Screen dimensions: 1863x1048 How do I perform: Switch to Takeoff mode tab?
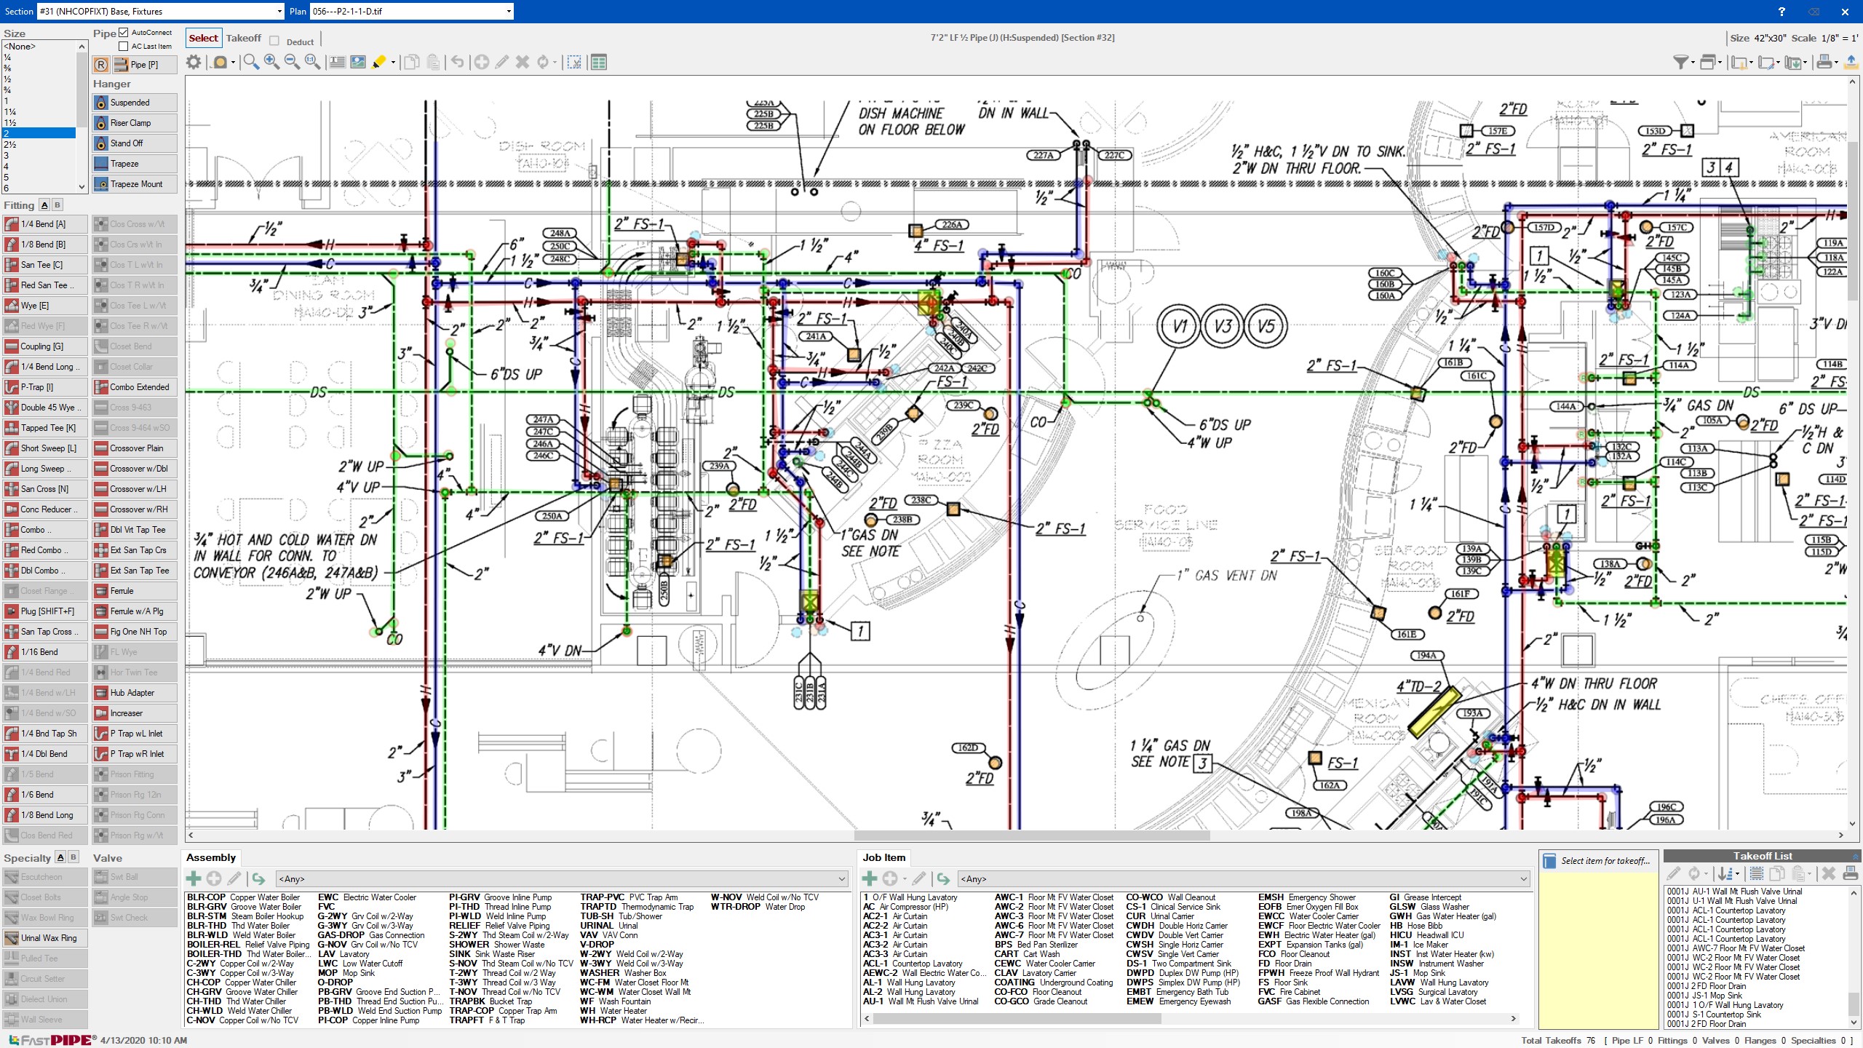[x=243, y=39]
